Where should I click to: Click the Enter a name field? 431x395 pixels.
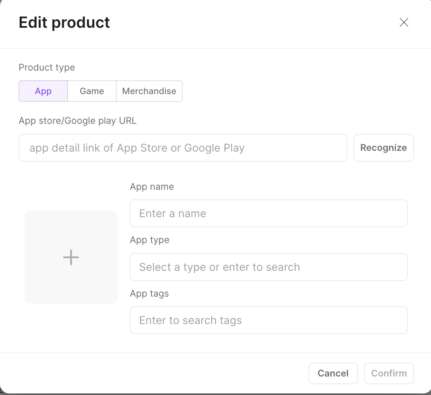[x=268, y=213]
